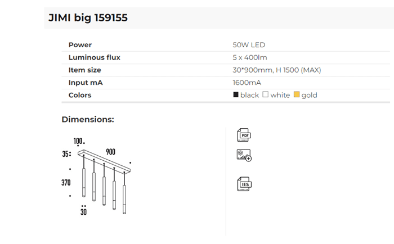This screenshot has height=244, width=394.
Task: Select the white color swatch
Action: tap(266, 95)
